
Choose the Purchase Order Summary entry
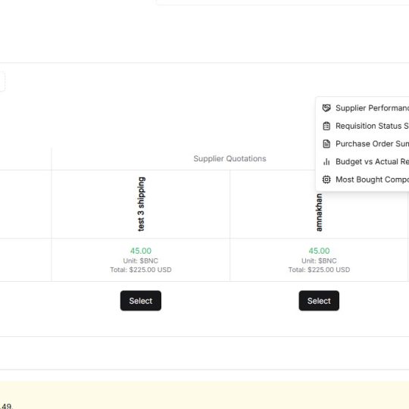pos(364,144)
